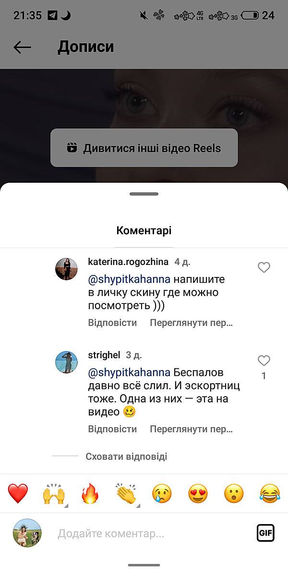This screenshot has height=577, width=288.
Task: Tap the comments sheet drag handle
Action: (144, 194)
